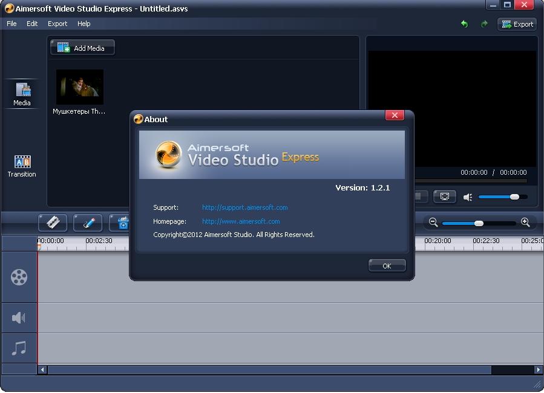Image resolution: width=544 pixels, height=393 pixels.
Task: Click the voice track speaker icon
Action: [19, 317]
